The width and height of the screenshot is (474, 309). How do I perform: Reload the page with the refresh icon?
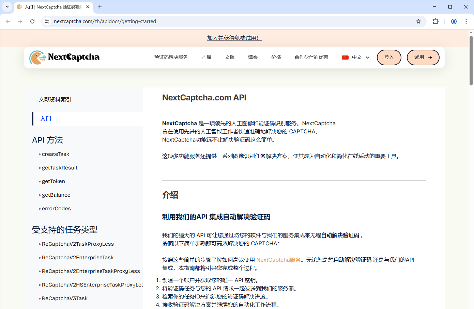tap(32, 21)
